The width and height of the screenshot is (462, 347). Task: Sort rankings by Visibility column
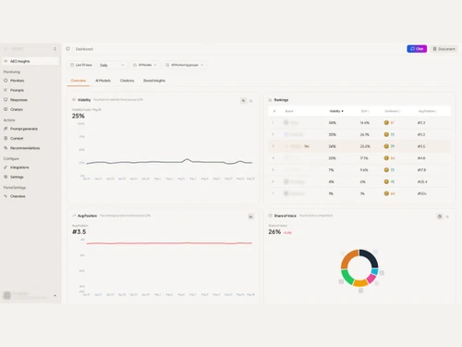(x=336, y=111)
